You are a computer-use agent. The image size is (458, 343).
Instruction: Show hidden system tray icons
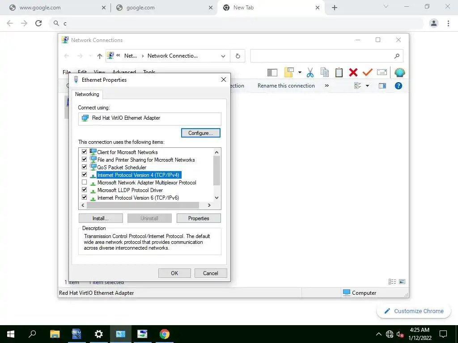(378, 334)
